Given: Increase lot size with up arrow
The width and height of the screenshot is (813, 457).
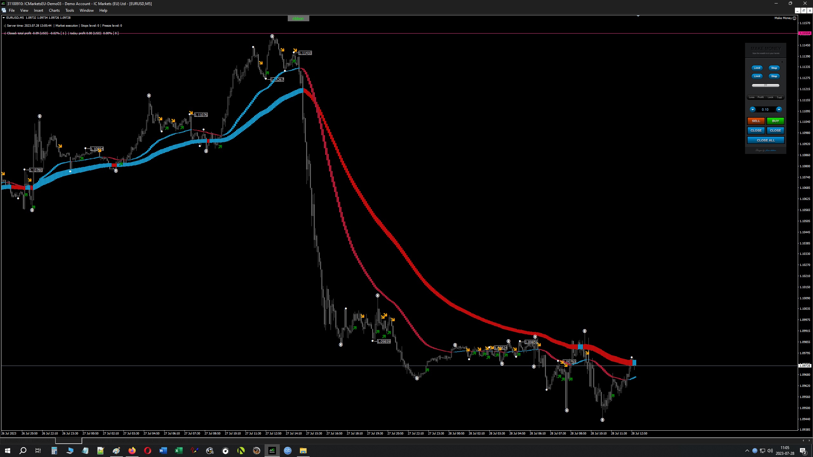Looking at the screenshot, I should [779, 109].
